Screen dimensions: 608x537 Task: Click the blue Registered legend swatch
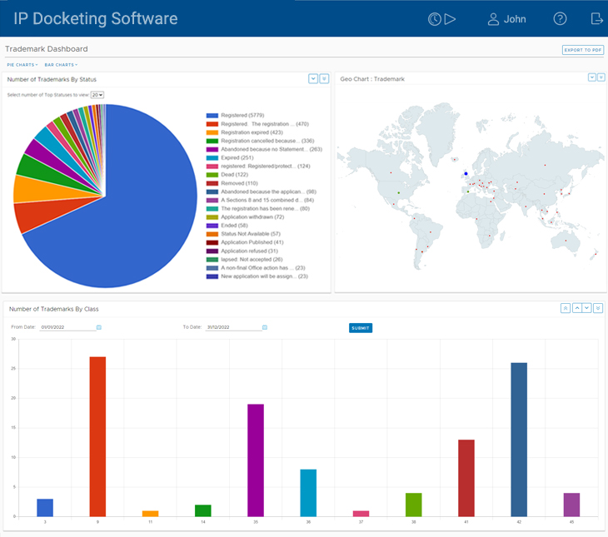click(212, 115)
